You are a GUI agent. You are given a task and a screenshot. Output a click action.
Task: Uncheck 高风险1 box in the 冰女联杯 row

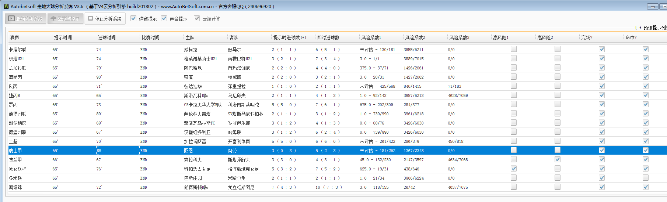pyautogui.click(x=514, y=169)
